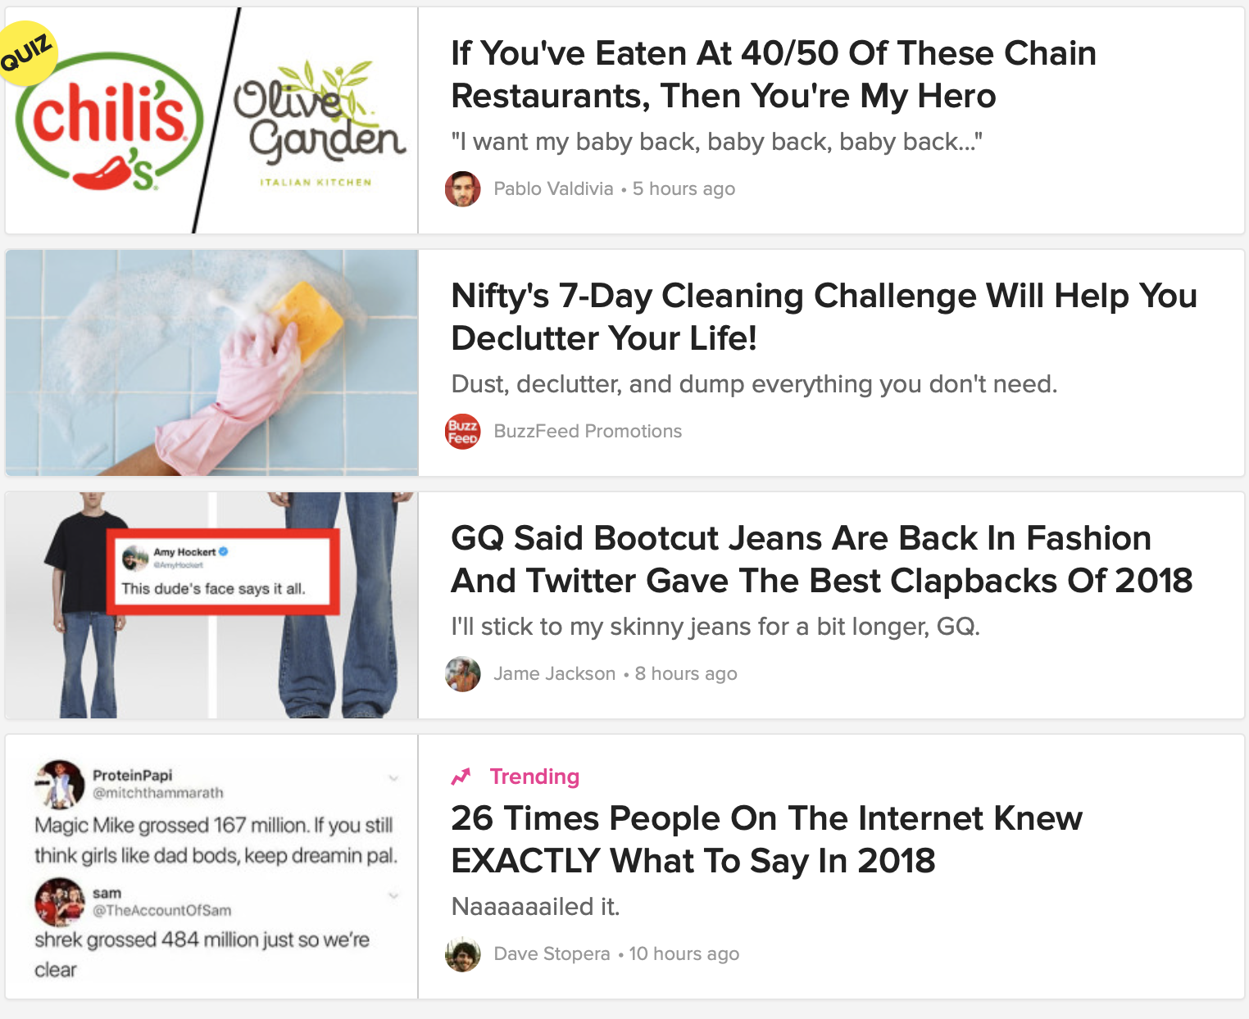Click Dave Stopera's avatar icon
Viewport: 1249px width, 1019px height.
tap(463, 954)
